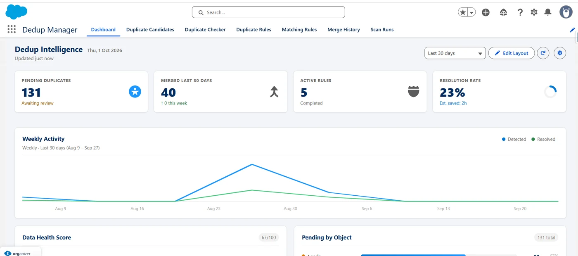Viewport: 578px width, 256px height.
Task: Click the Pending Duplicates person icon
Action: pos(135,92)
